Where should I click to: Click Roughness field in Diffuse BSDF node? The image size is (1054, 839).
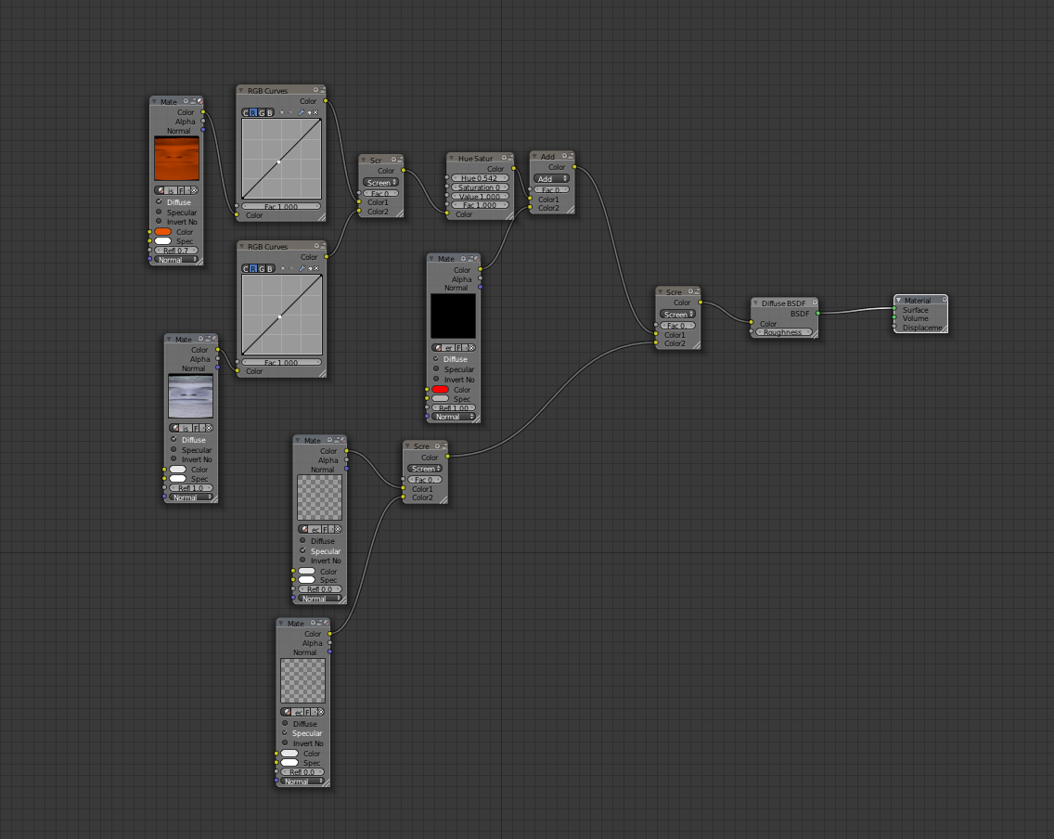[x=782, y=332]
